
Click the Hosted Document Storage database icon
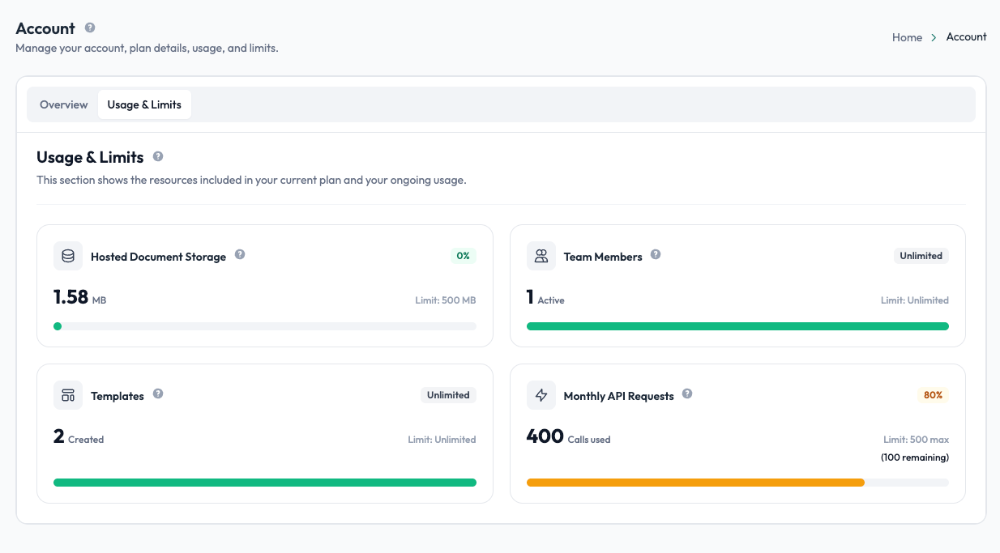[x=68, y=256]
